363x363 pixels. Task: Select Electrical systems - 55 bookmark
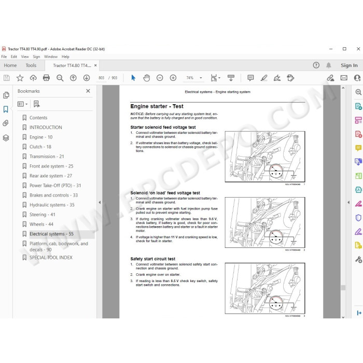(x=51, y=234)
